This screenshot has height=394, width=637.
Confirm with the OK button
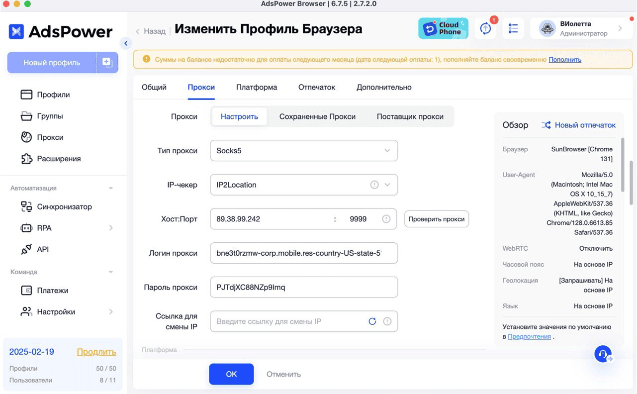[231, 374]
